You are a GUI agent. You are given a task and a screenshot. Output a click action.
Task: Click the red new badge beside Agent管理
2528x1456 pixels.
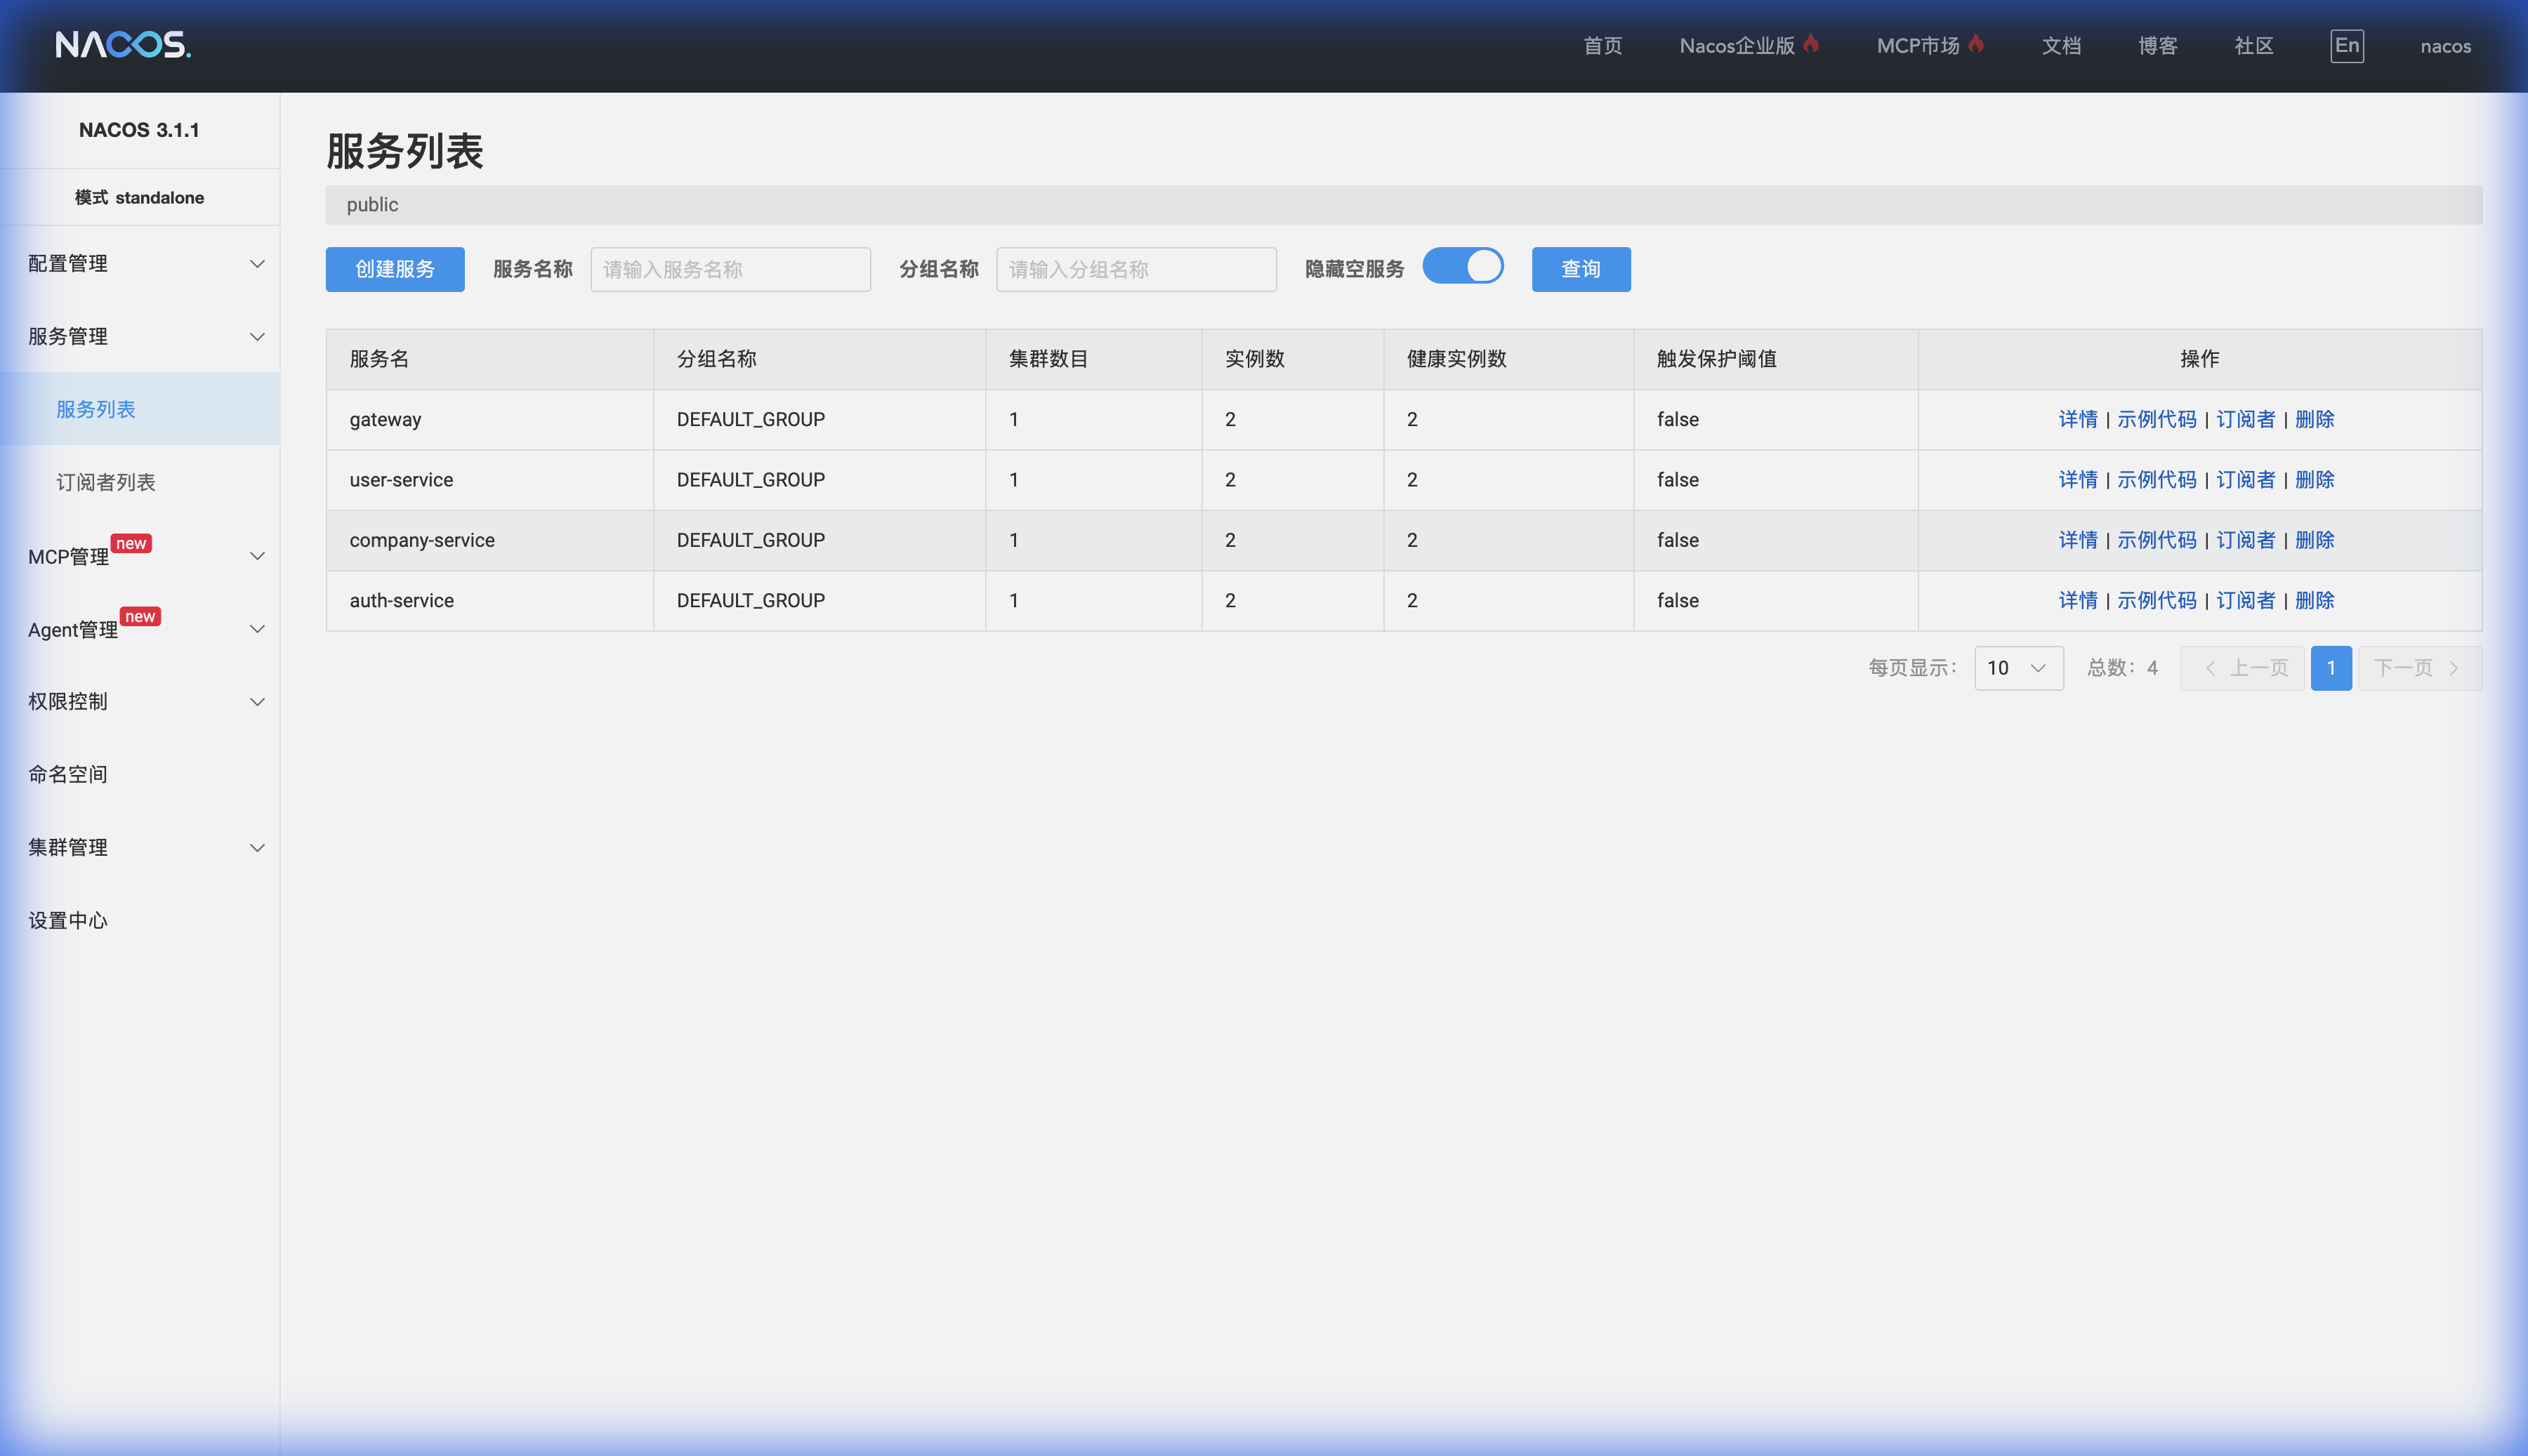[140, 616]
